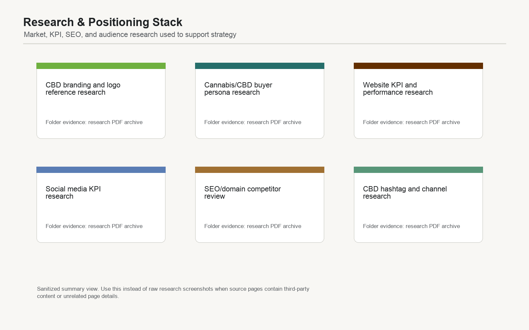Click folder evidence text under CBD hashtag card
Viewport: 529px width, 330px height.
[411, 226]
